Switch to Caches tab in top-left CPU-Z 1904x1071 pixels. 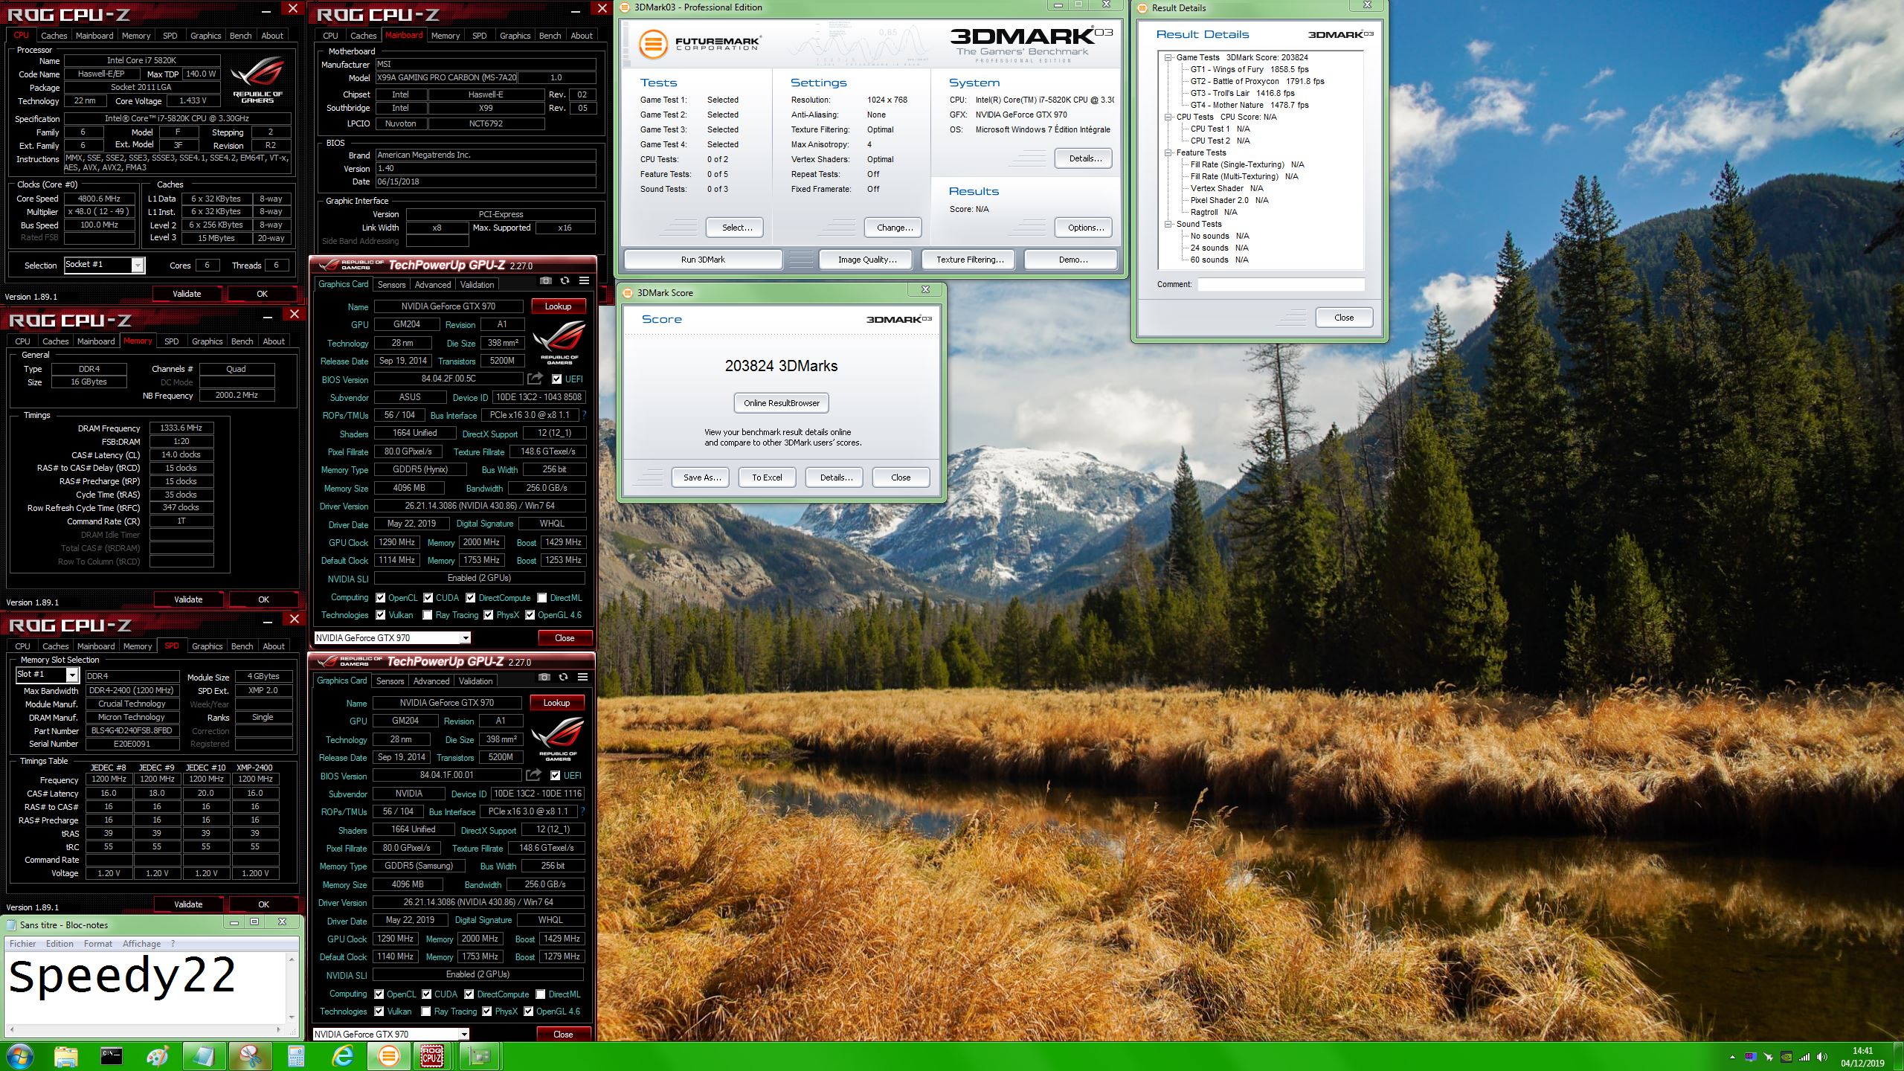(54, 35)
